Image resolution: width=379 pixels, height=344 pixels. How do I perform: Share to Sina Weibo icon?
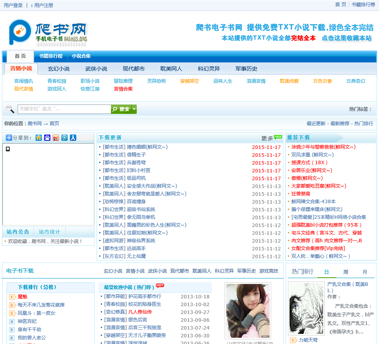(x=56, y=138)
